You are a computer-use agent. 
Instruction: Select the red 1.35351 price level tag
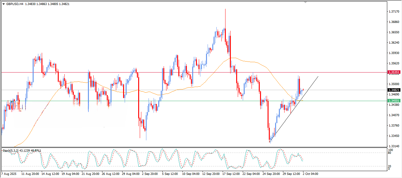[394, 72]
